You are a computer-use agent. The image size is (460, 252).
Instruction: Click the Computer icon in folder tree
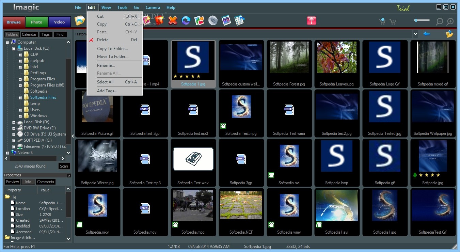point(14,42)
